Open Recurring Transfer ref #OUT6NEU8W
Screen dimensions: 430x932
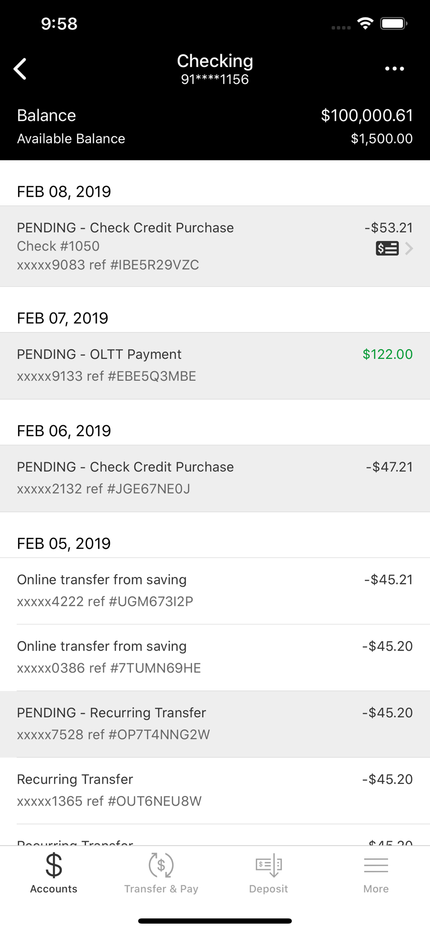(x=215, y=791)
